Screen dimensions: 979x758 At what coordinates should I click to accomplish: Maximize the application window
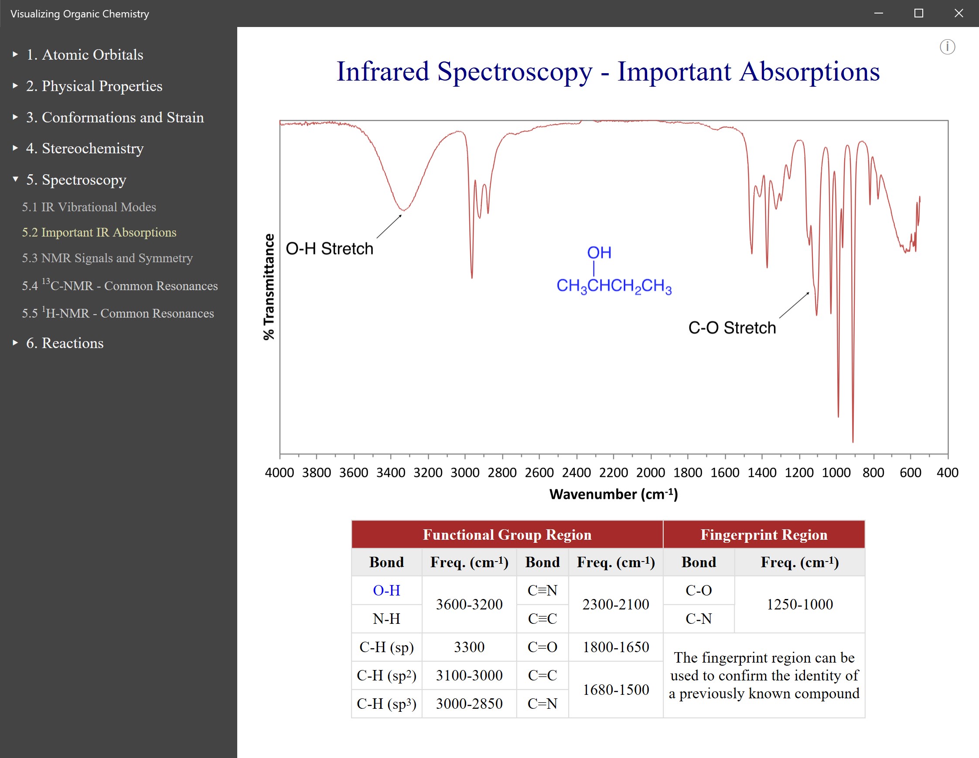coord(918,14)
